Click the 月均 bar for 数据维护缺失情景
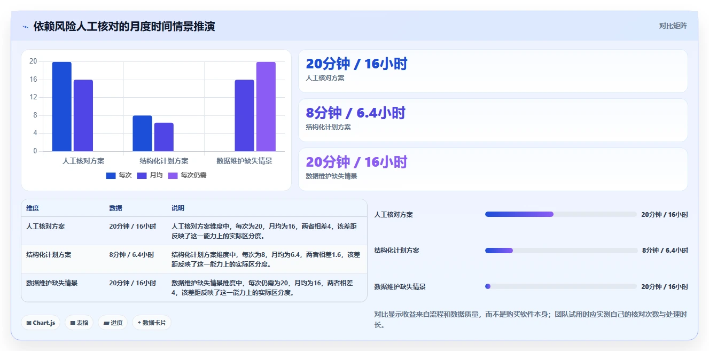709x351 pixels. (x=244, y=115)
